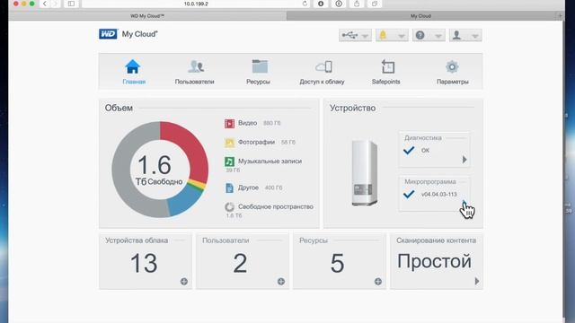Click the user account icon
The height and width of the screenshot is (323, 575).
pos(456,35)
